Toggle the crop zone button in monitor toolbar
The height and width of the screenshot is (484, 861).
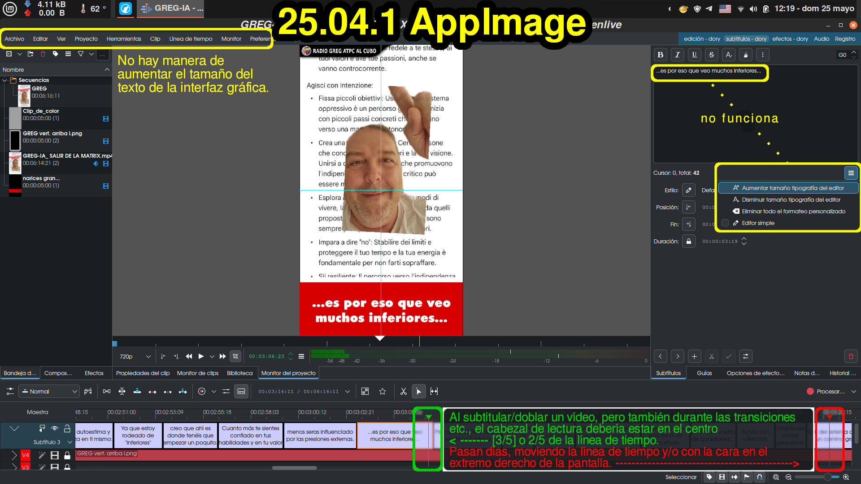point(235,356)
